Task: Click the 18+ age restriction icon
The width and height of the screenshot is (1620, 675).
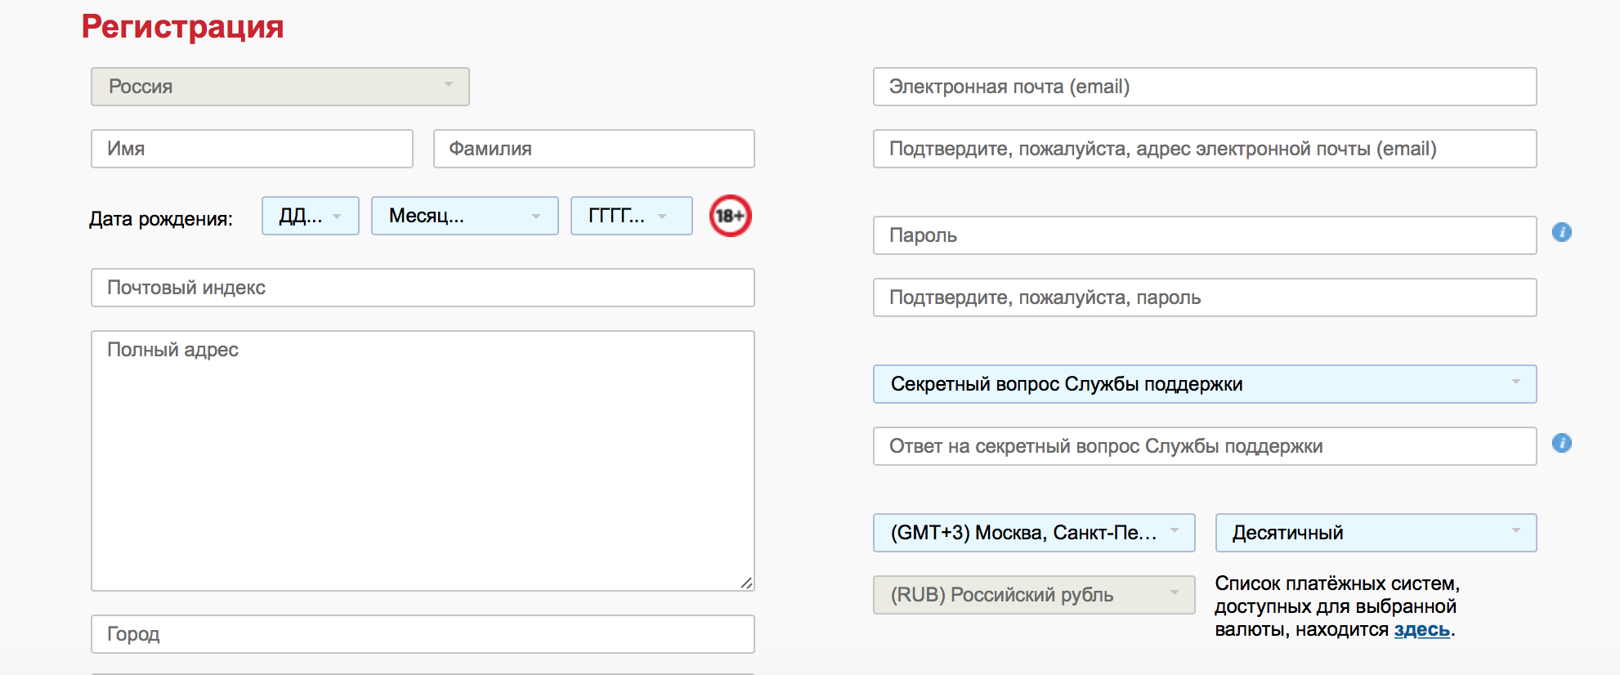Action: point(730,216)
